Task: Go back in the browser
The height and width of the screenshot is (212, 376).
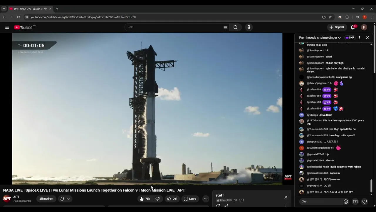Action: pos(4,17)
